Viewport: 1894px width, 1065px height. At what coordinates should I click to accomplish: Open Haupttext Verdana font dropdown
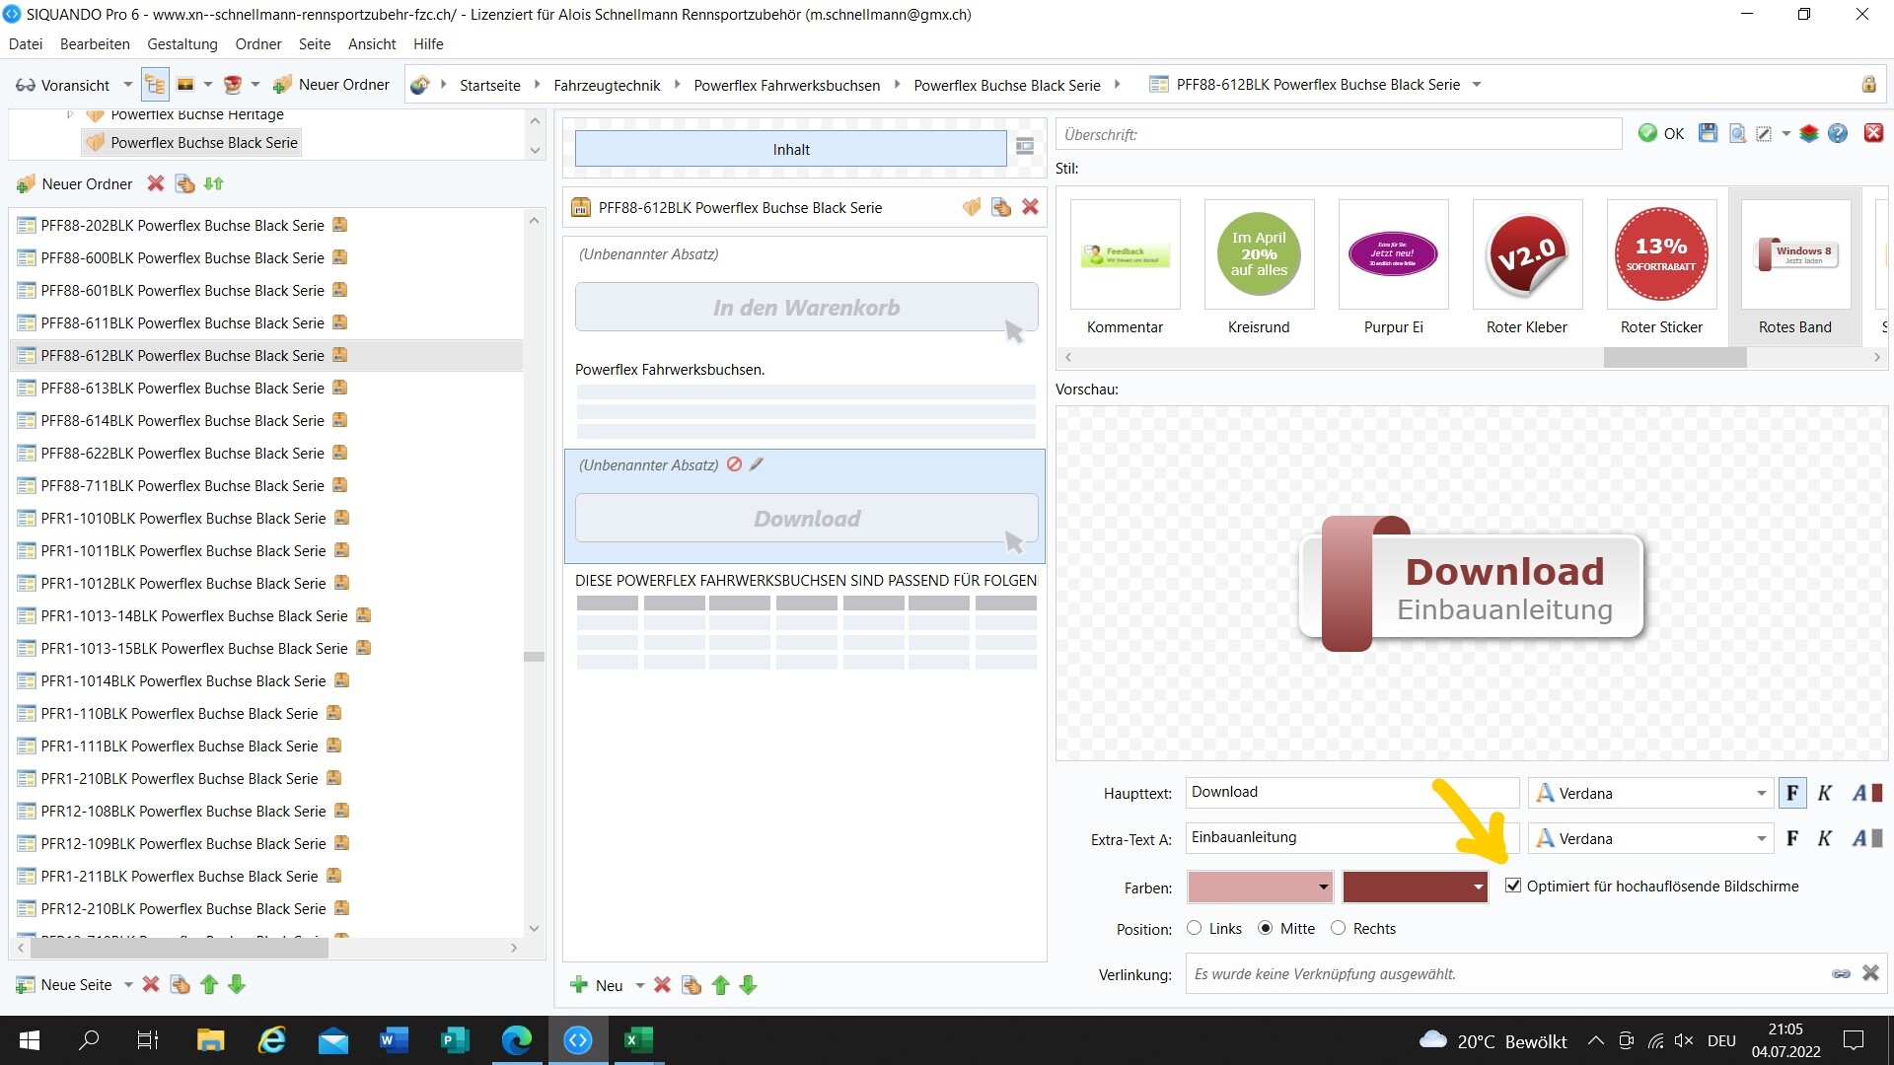pyautogui.click(x=1761, y=793)
